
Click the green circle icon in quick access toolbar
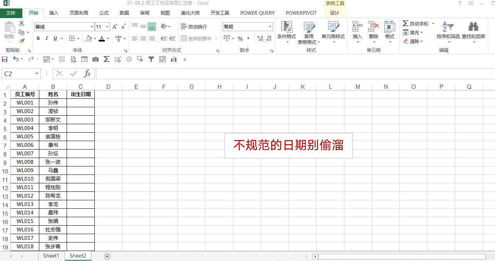point(129,59)
